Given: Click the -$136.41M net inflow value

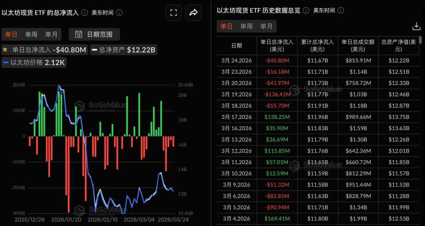Looking at the screenshot, I should (277, 94).
